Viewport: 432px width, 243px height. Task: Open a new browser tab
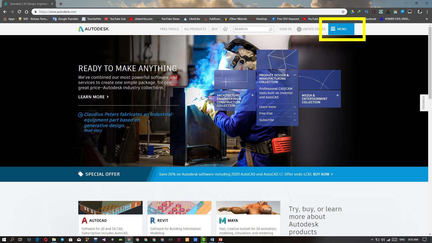point(60,4)
